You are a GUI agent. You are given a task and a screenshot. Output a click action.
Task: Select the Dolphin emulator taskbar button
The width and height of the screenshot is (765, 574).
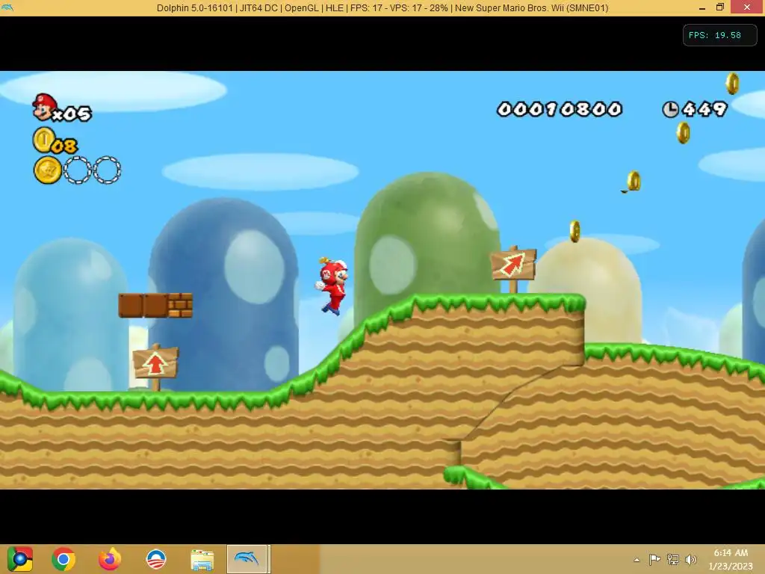pos(247,559)
